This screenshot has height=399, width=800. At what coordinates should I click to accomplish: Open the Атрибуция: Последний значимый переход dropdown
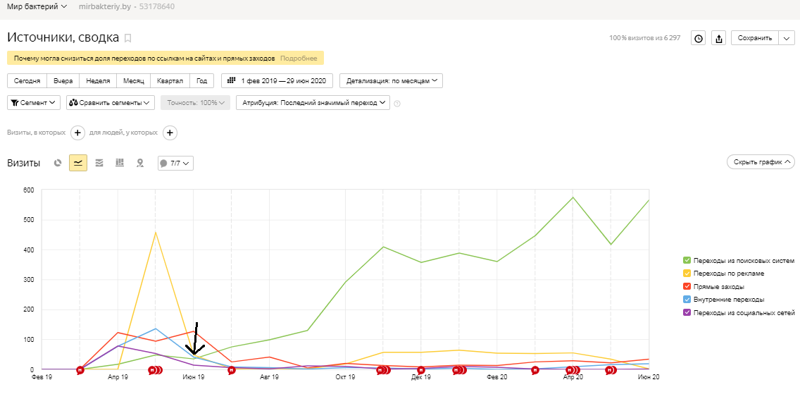tap(313, 103)
